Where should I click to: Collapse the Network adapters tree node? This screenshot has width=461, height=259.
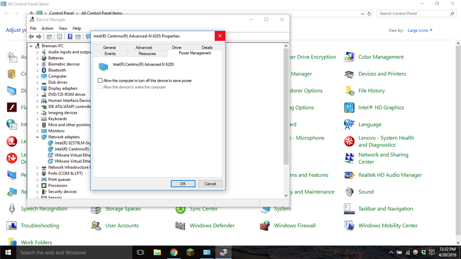click(x=37, y=137)
